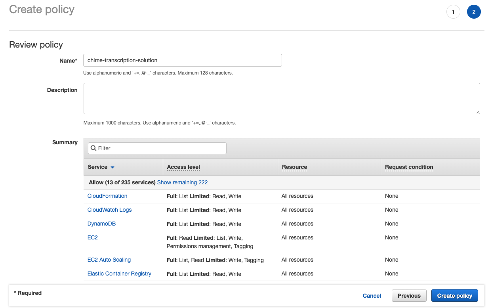Image resolution: width=490 pixels, height=308 pixels.
Task: Click the Request condition column header
Action: (x=409, y=167)
